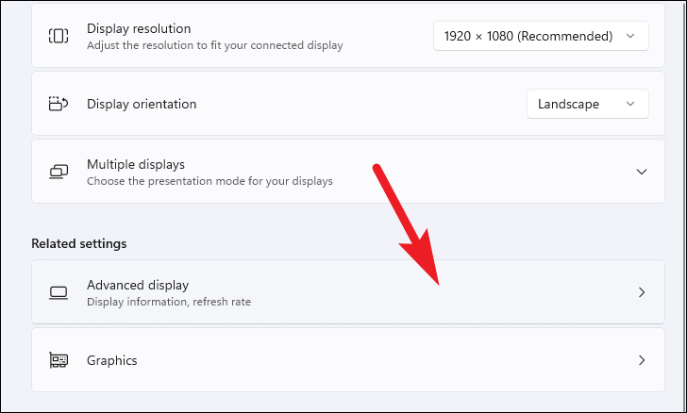The width and height of the screenshot is (687, 413).
Task: Click the Related settings heading
Action: coord(79,243)
